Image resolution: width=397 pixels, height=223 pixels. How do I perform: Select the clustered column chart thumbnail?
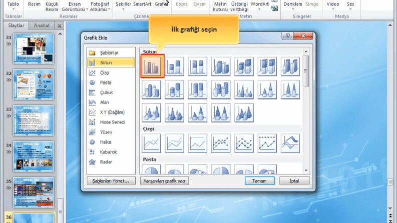coord(151,66)
